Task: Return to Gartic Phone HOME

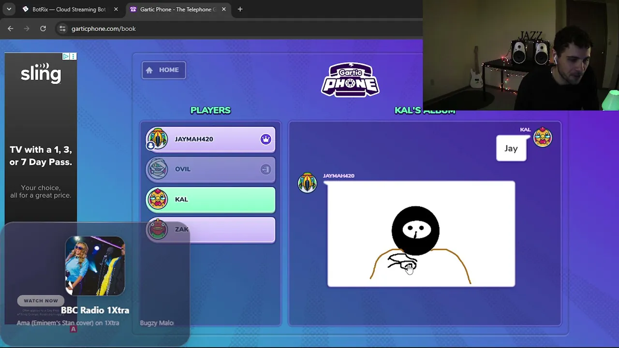Action: click(163, 70)
